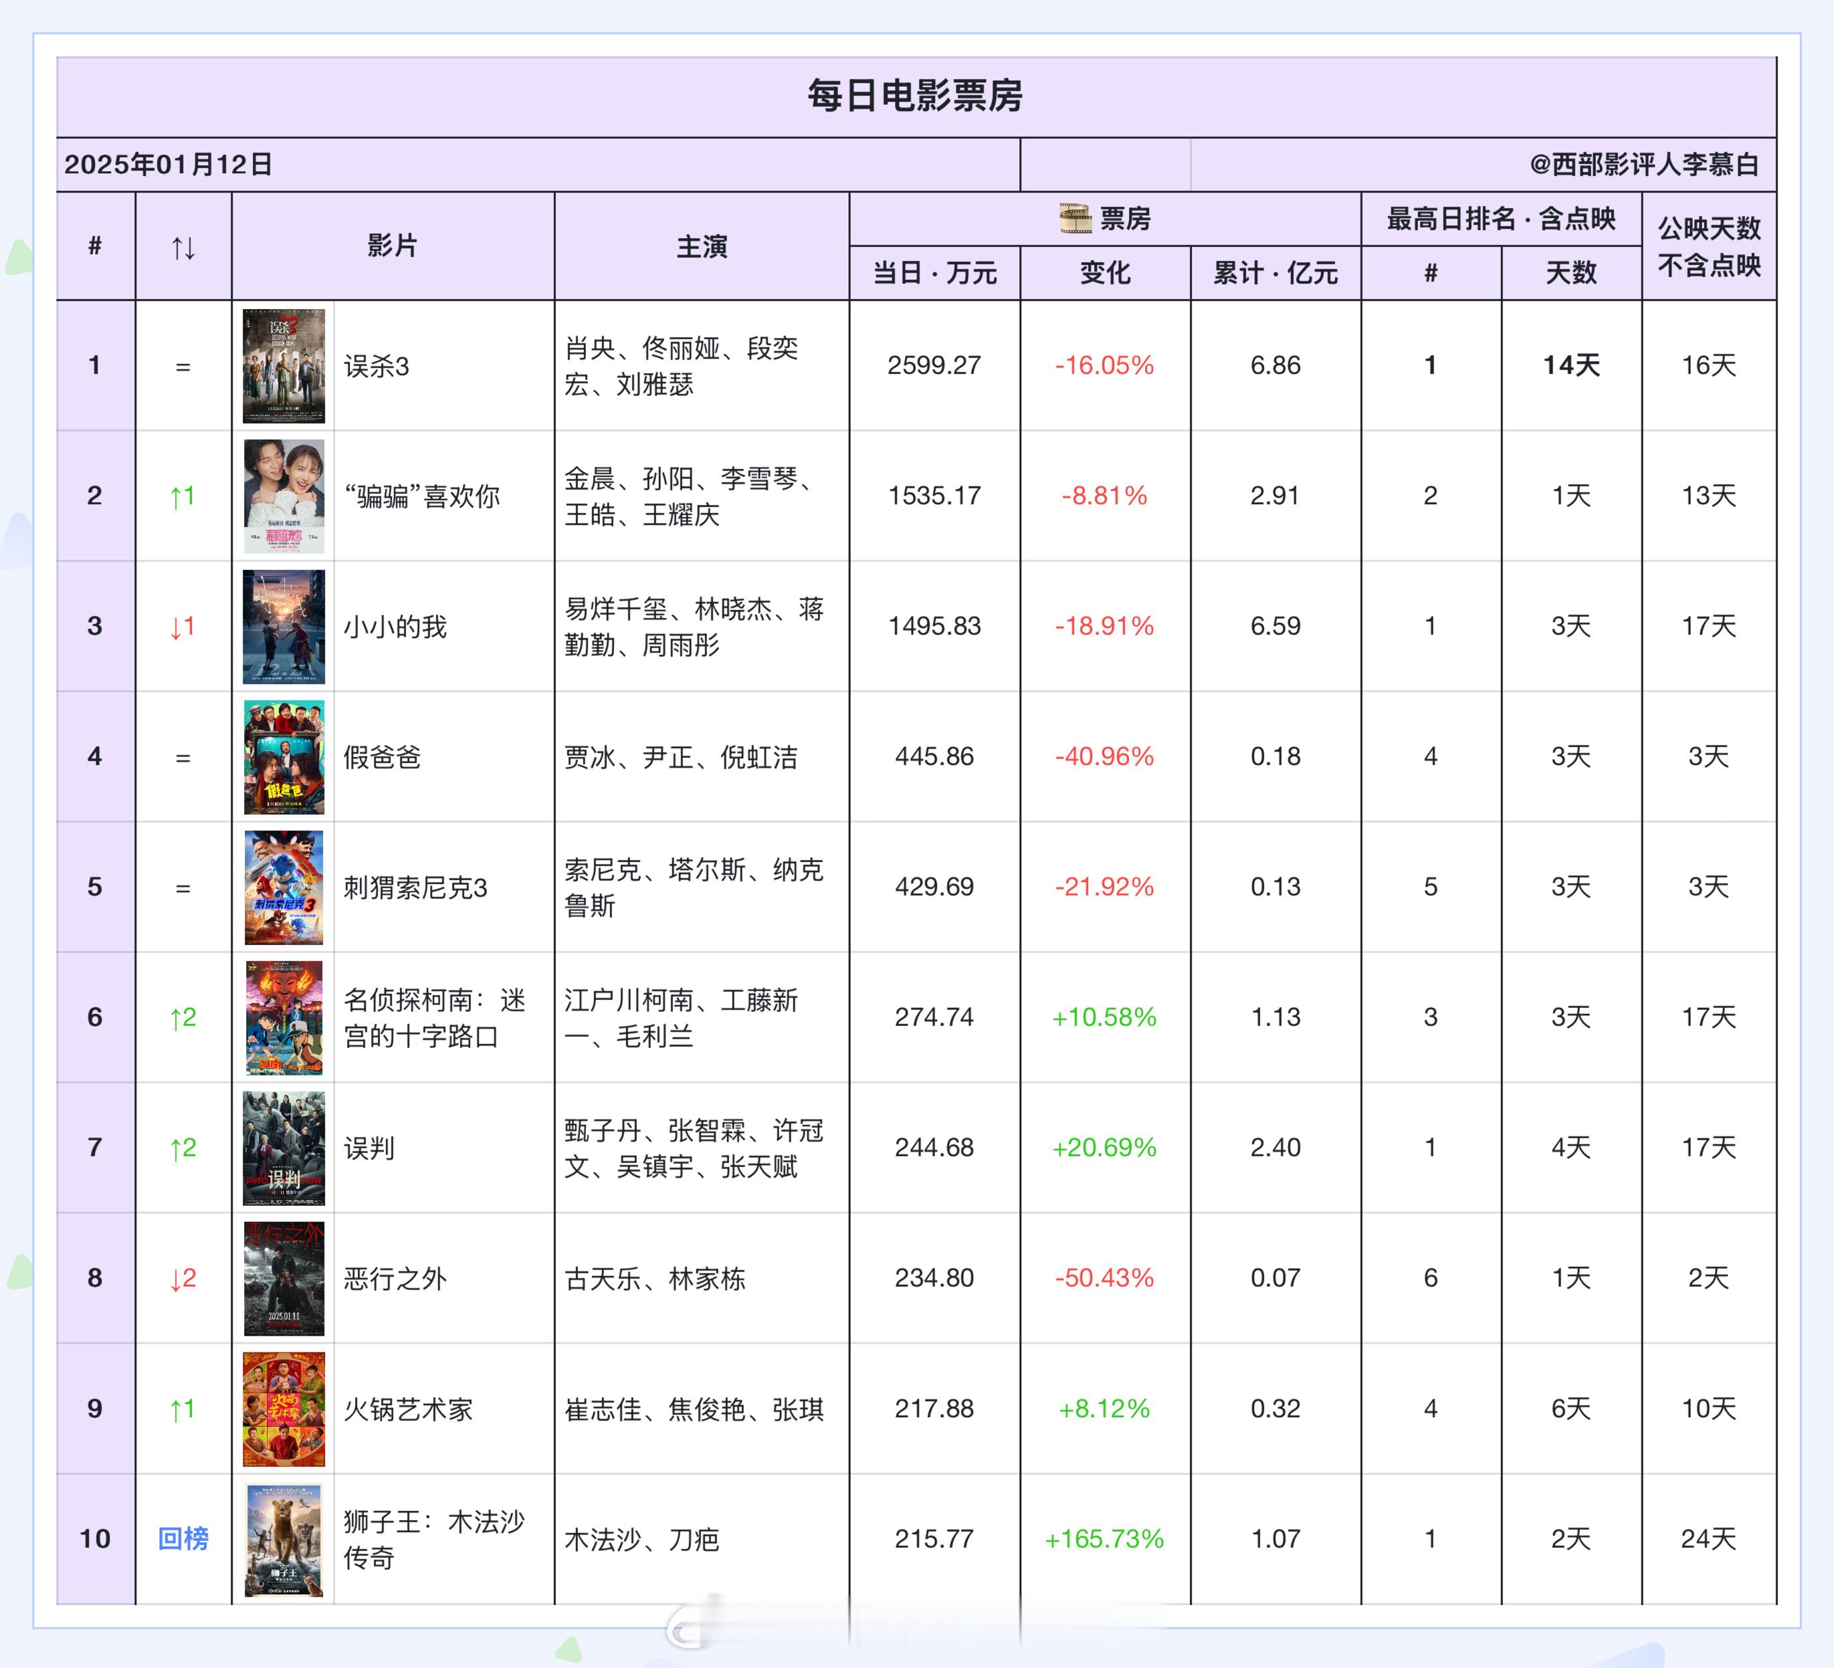This screenshot has height=1668, width=1834.
Task: Click the change value +20.69%
Action: click(x=1104, y=1148)
